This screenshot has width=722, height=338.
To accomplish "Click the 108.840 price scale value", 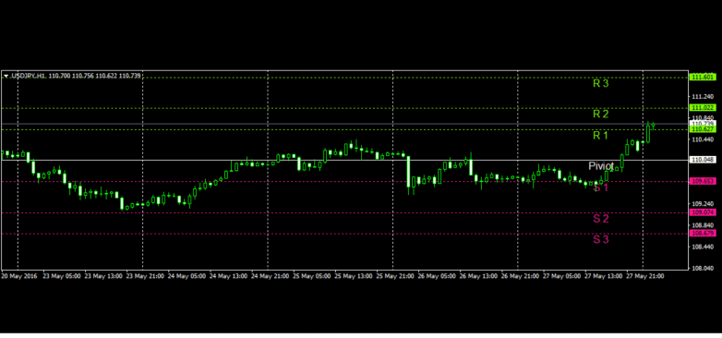I will pos(703,225).
